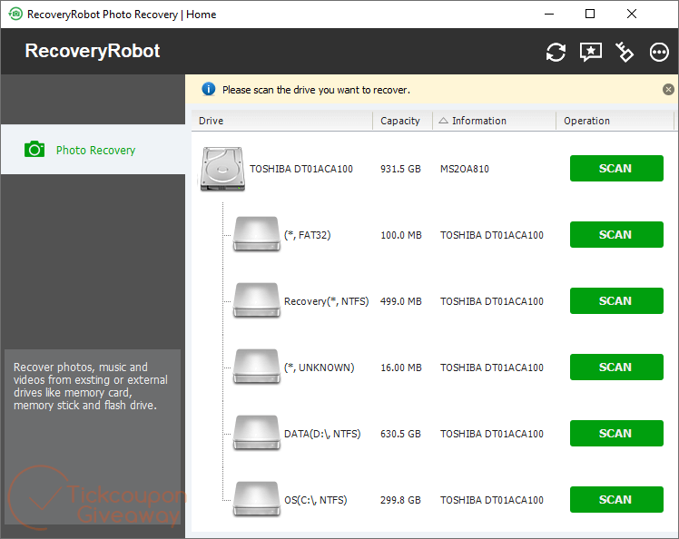This screenshot has width=679, height=539.
Task: Select the (*, UNKNOWN) partition row
Action: 319,367
